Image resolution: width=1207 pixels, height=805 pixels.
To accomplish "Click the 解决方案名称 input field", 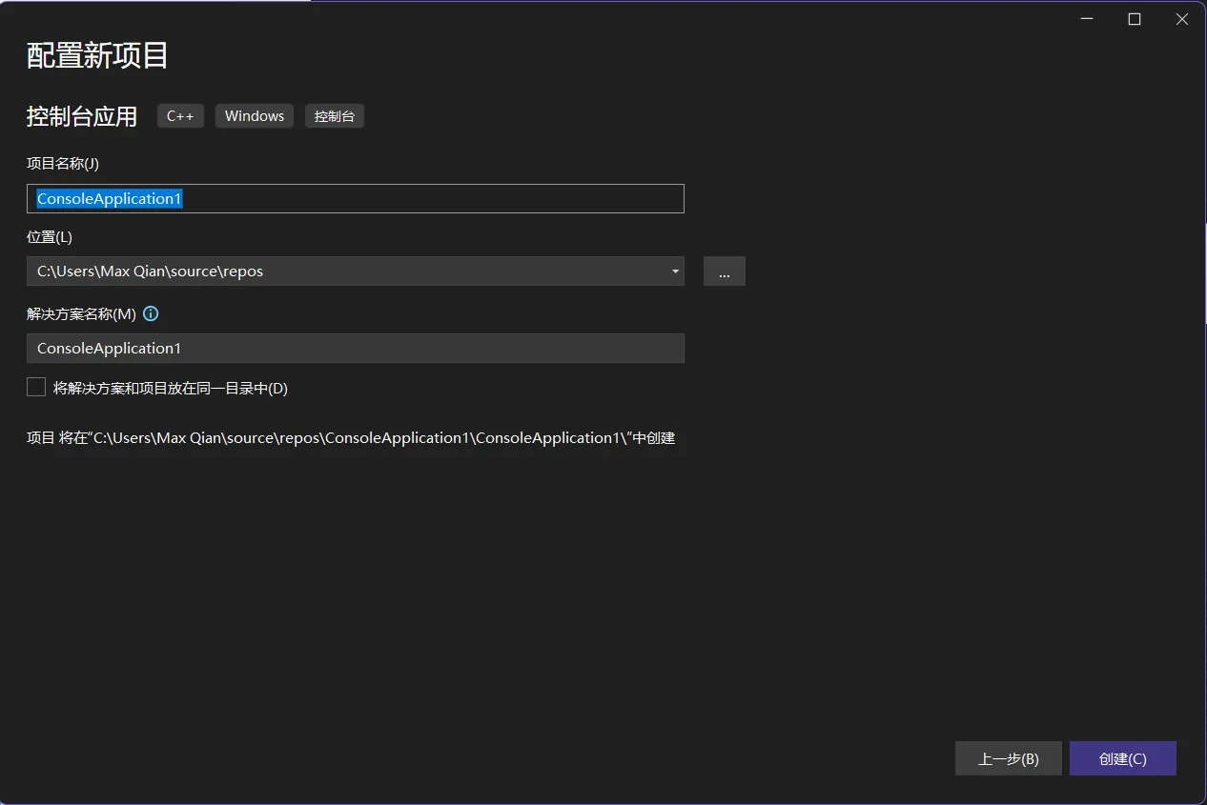I will click(355, 349).
